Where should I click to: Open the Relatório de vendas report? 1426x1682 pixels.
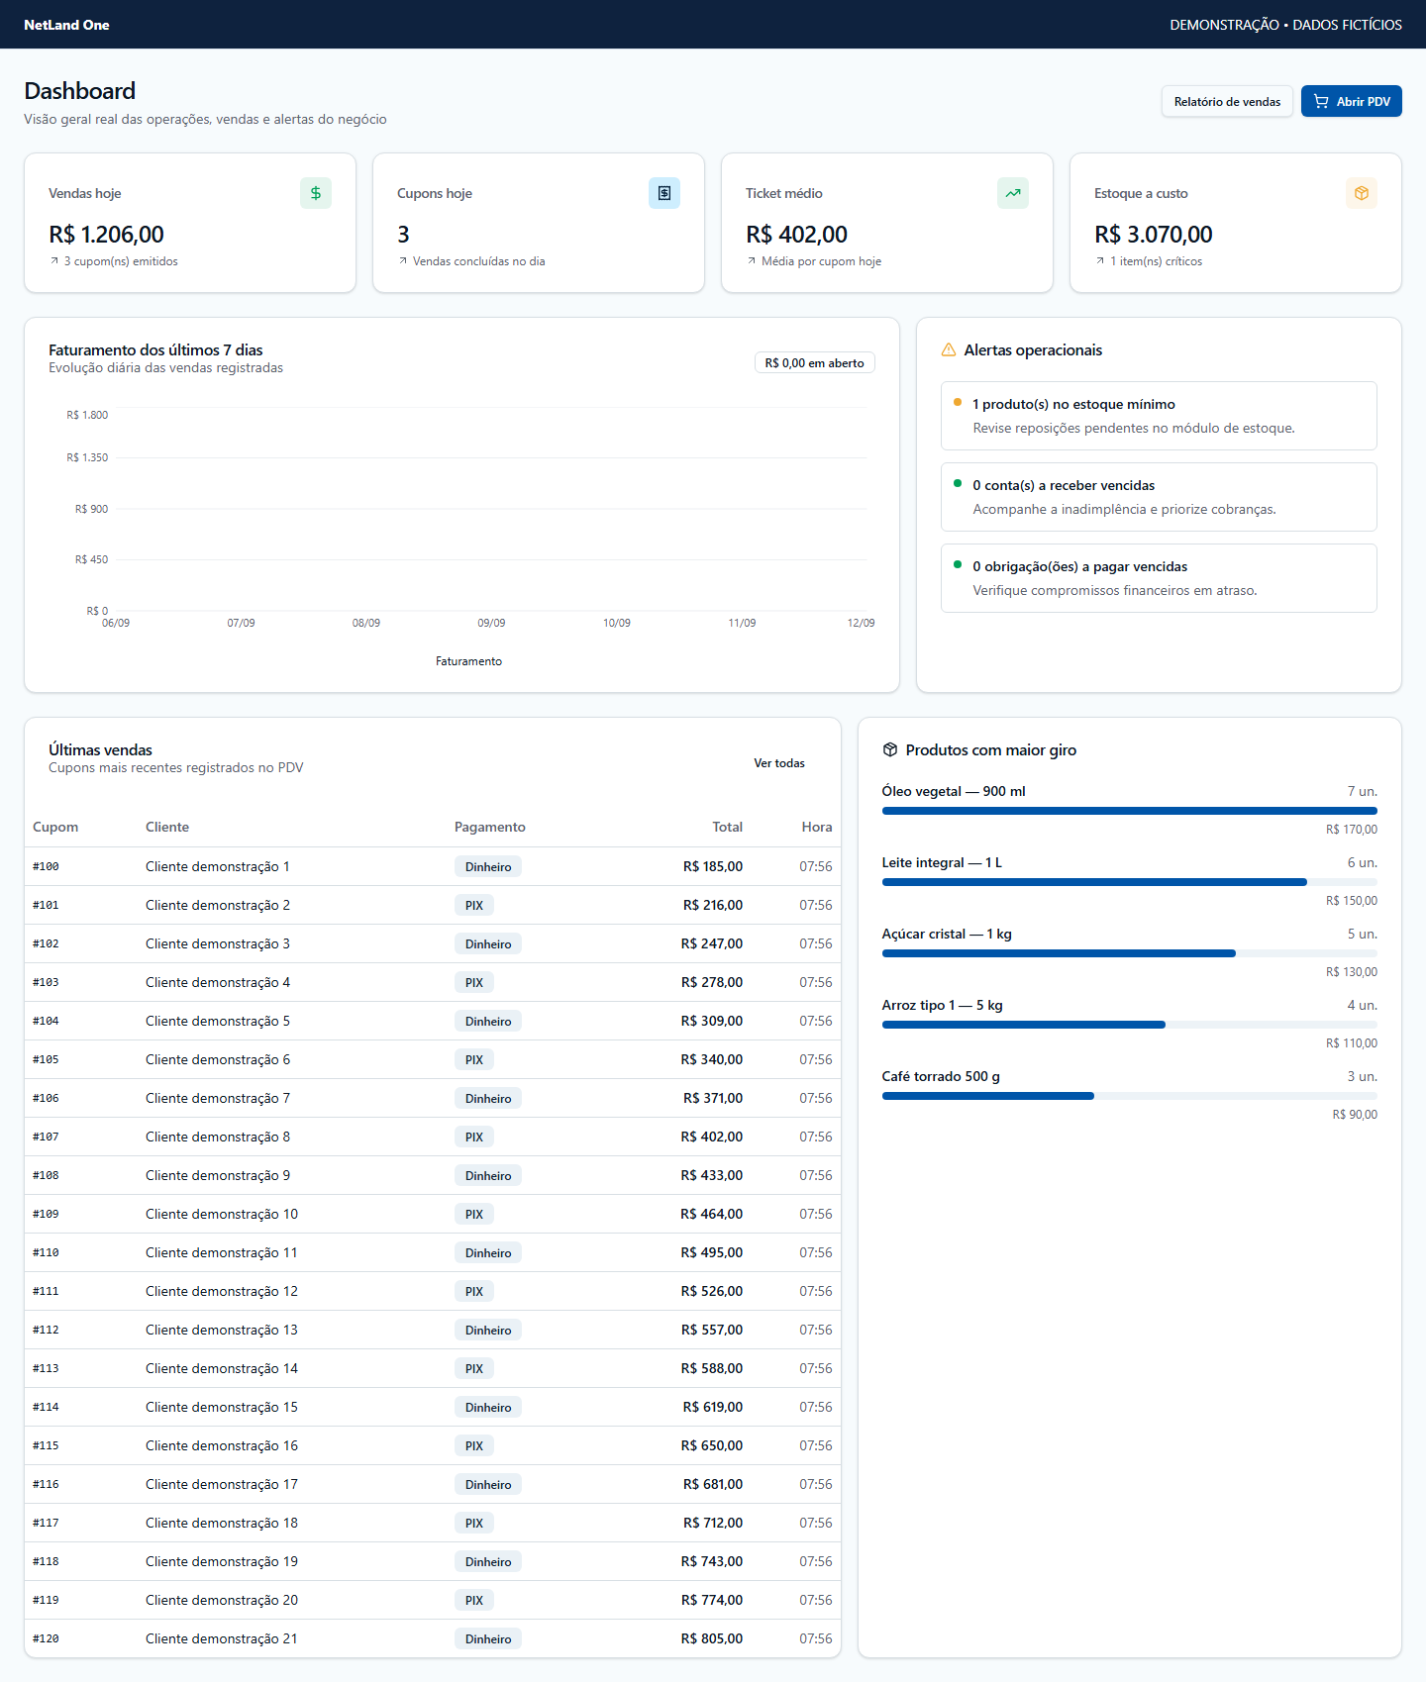pyautogui.click(x=1227, y=101)
